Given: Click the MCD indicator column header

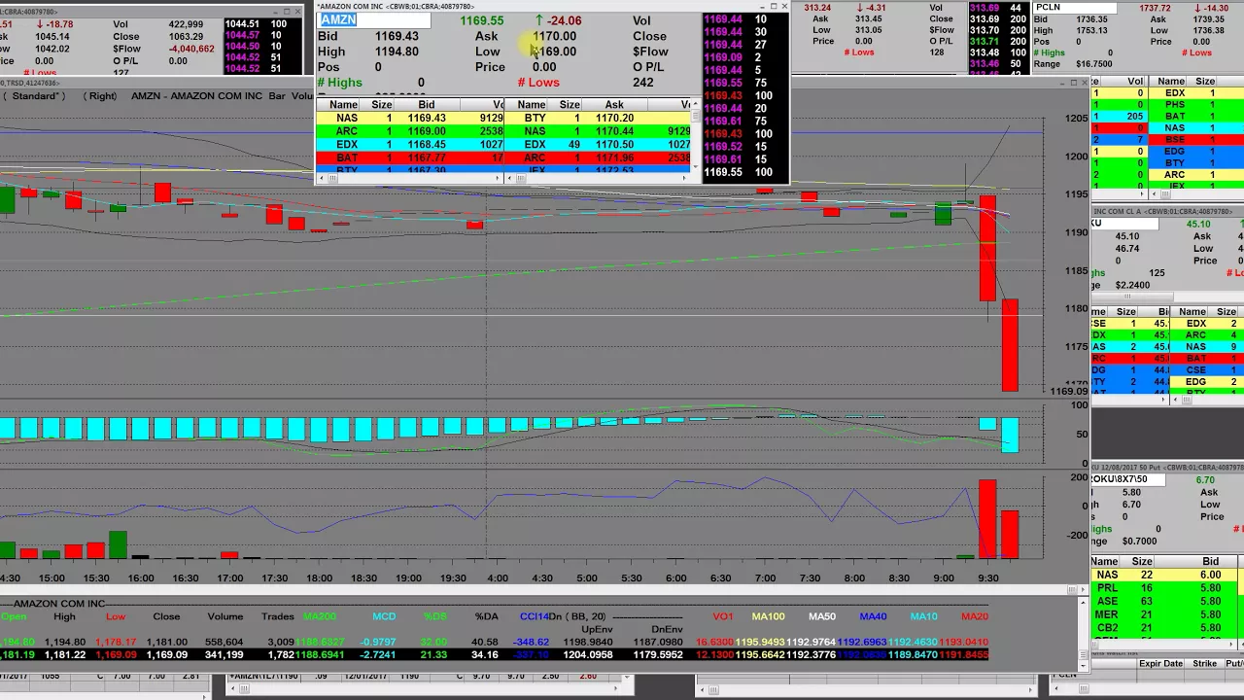Looking at the screenshot, I should pyautogui.click(x=383, y=616).
